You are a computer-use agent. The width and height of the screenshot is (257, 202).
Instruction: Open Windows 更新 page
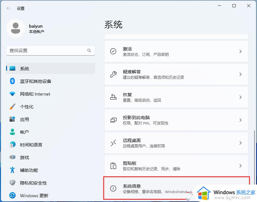(x=51, y=195)
